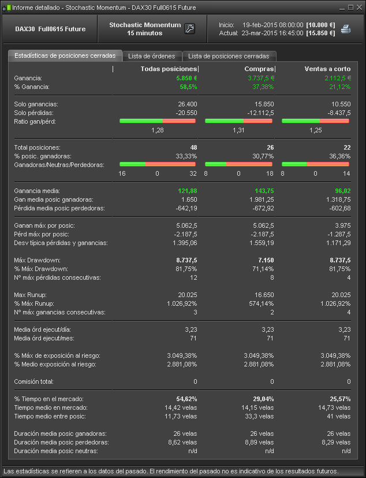
Task: Click Duración media posic perdedoras 8,62 velas
Action: [182, 442]
